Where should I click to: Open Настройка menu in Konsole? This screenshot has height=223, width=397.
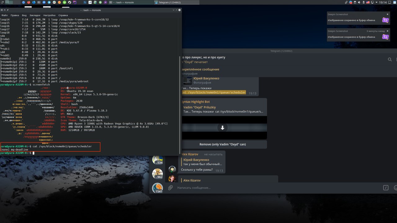pyautogui.click(x=49, y=15)
